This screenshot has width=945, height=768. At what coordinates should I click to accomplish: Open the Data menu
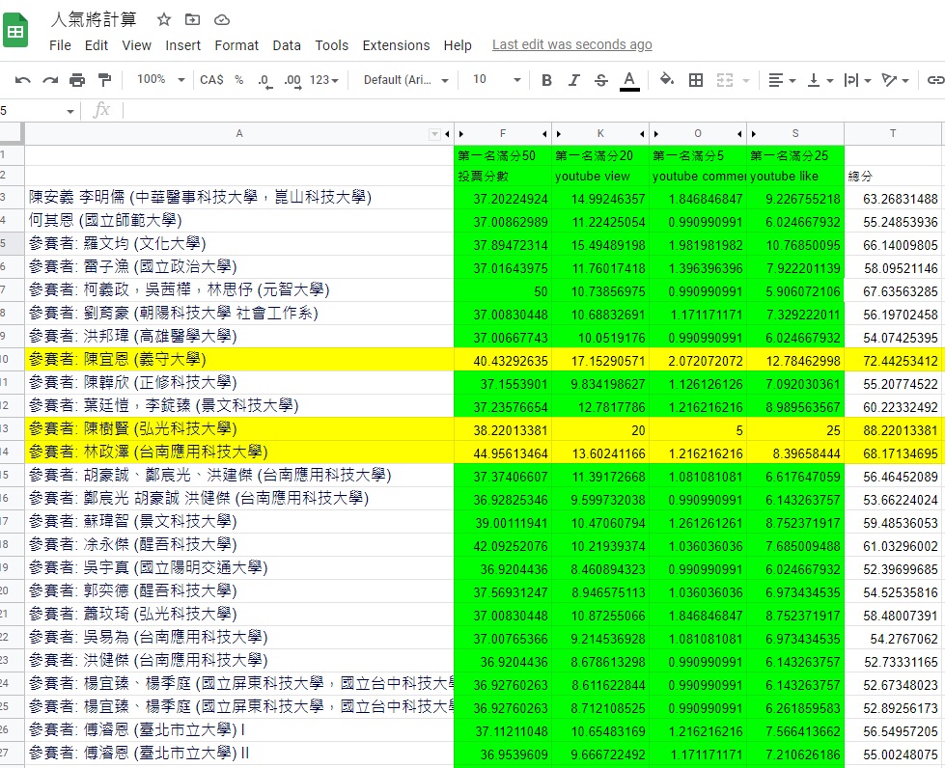click(287, 45)
